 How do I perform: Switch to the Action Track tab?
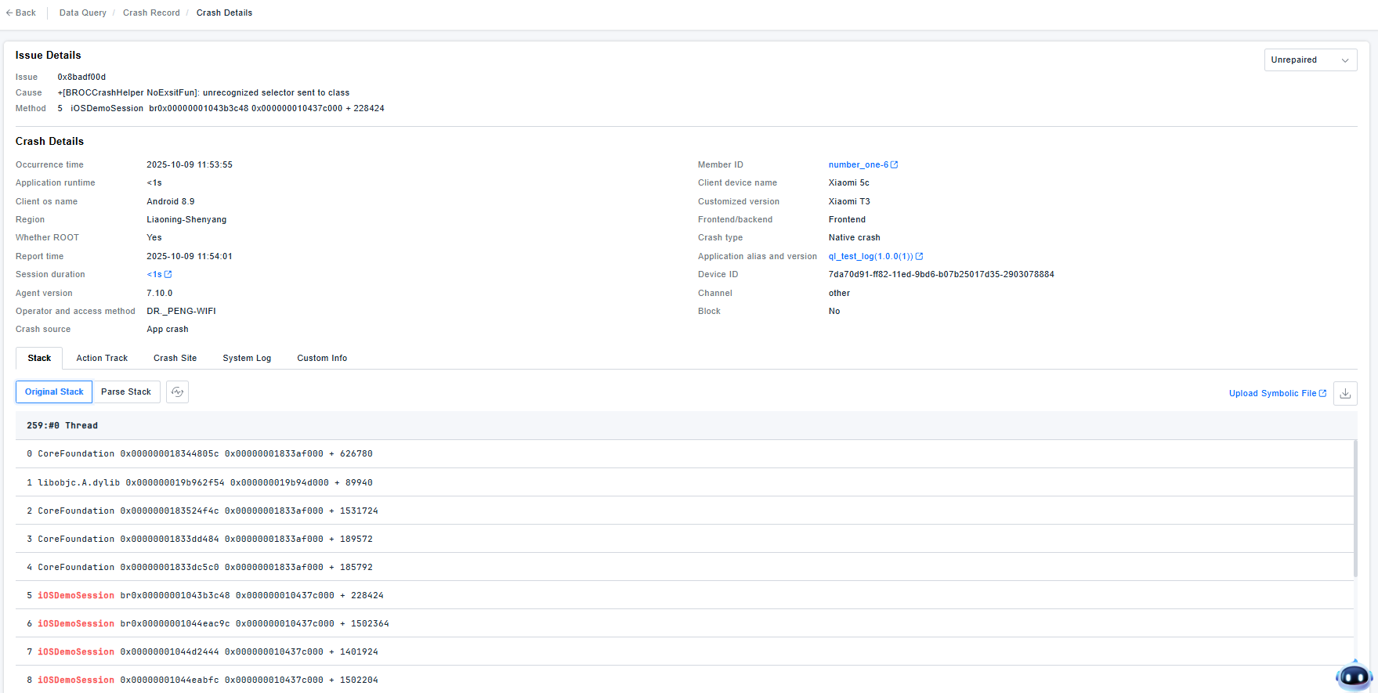tap(102, 359)
